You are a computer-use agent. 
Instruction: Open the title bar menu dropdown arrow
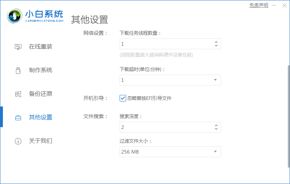coord(274,5)
